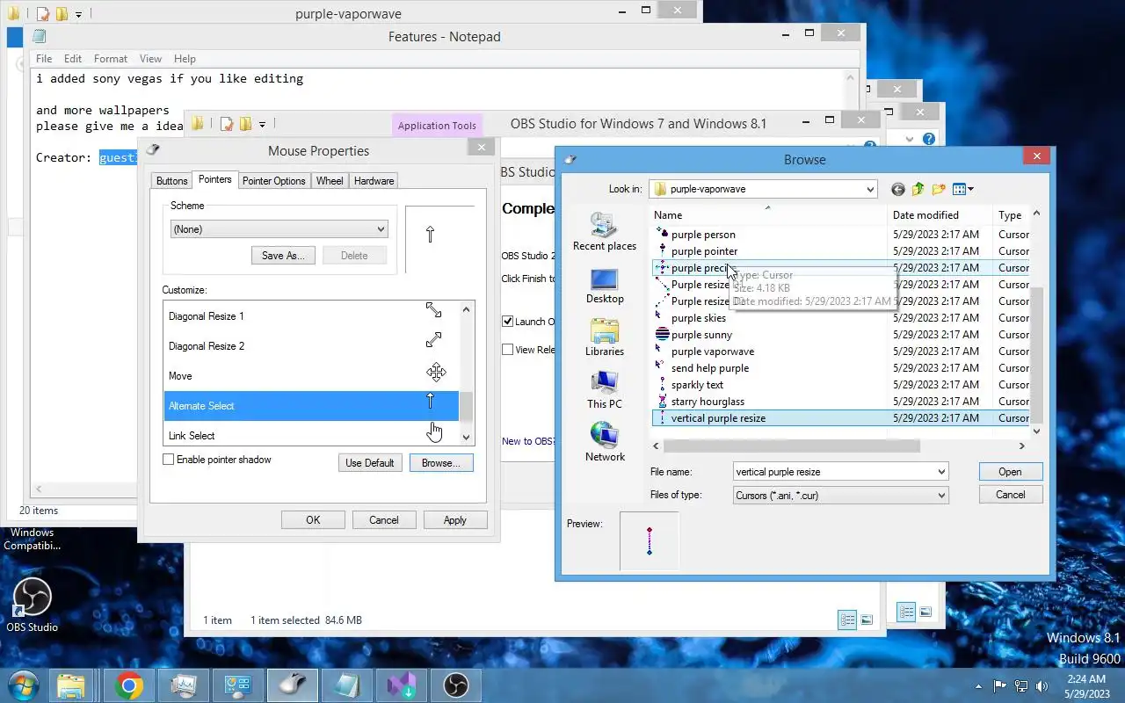Click the Save As... button
This screenshot has height=703, width=1125.
[x=283, y=256]
